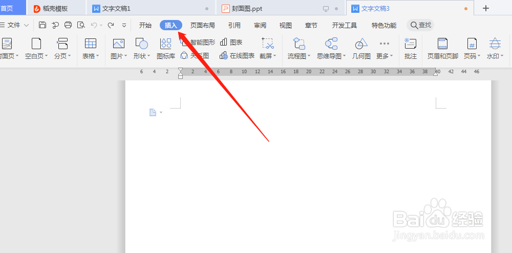
Task: Open the 开发工具 tab
Action: (x=345, y=26)
